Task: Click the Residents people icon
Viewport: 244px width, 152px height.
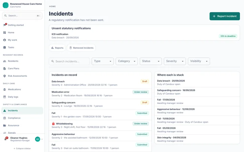Action: coord(4,61)
